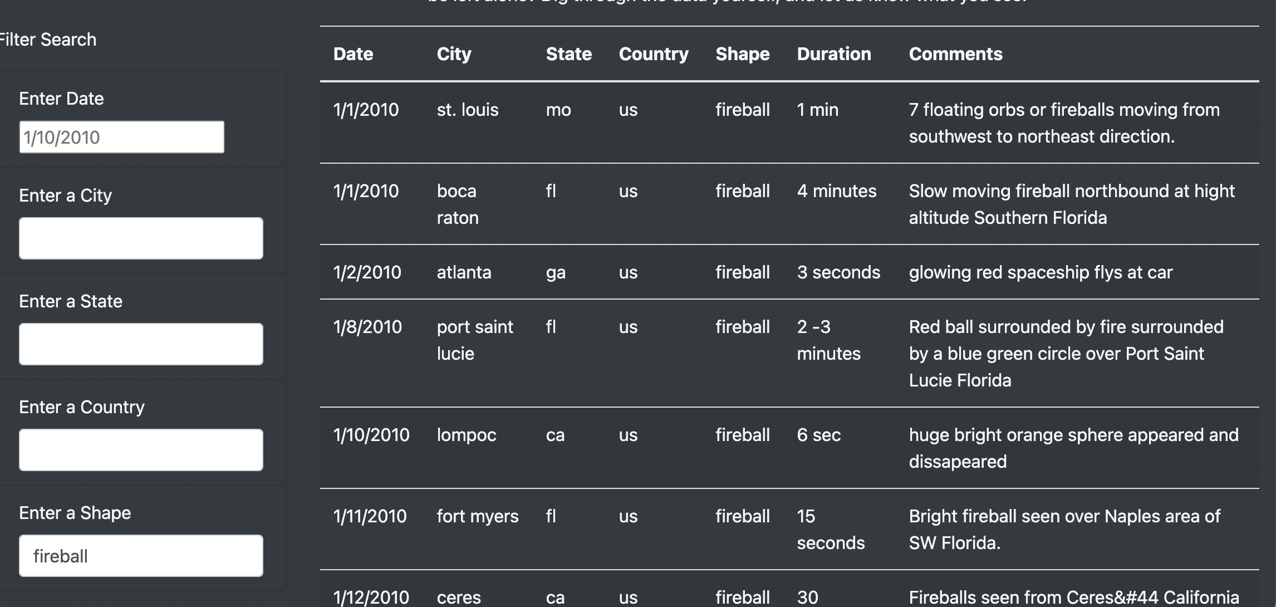Click the City column header
This screenshot has width=1276, height=607.
click(454, 54)
